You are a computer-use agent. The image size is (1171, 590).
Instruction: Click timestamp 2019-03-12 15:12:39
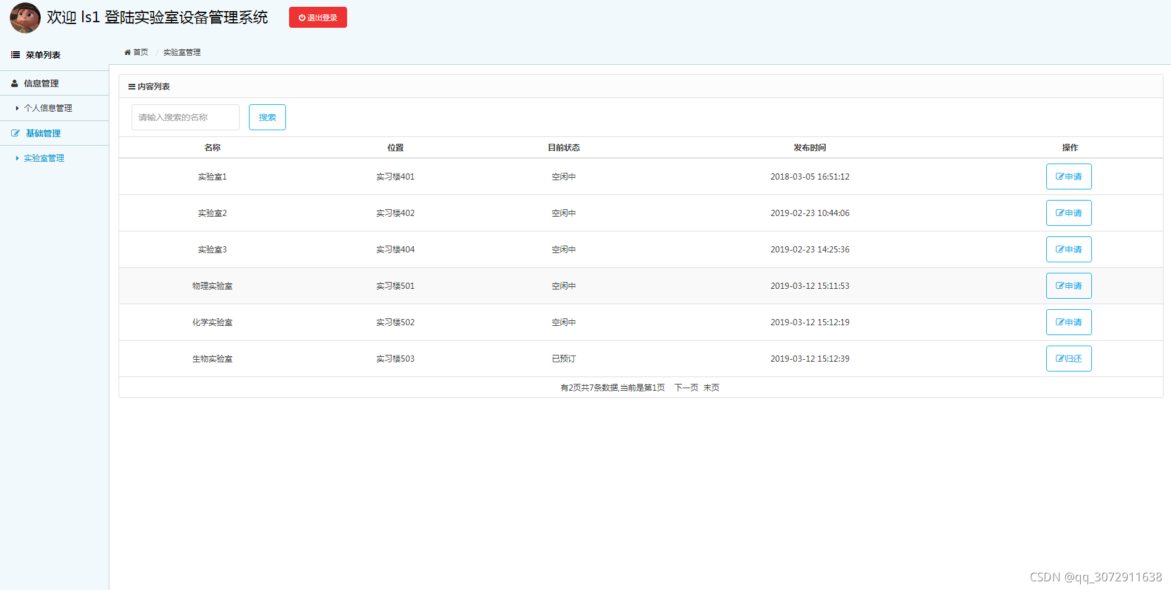(810, 359)
